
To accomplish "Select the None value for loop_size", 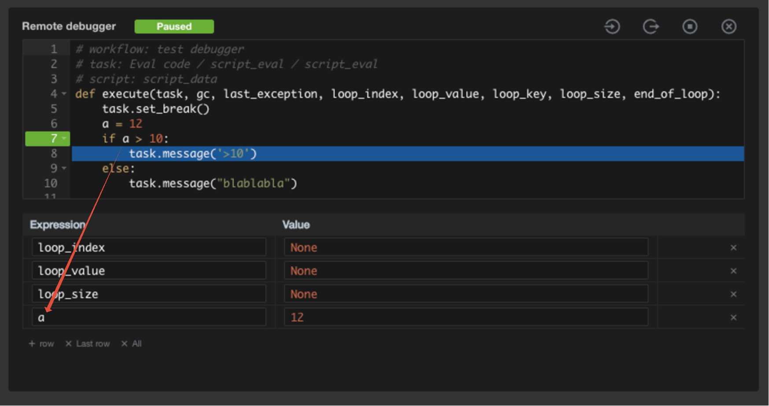I will pyautogui.click(x=466, y=294).
